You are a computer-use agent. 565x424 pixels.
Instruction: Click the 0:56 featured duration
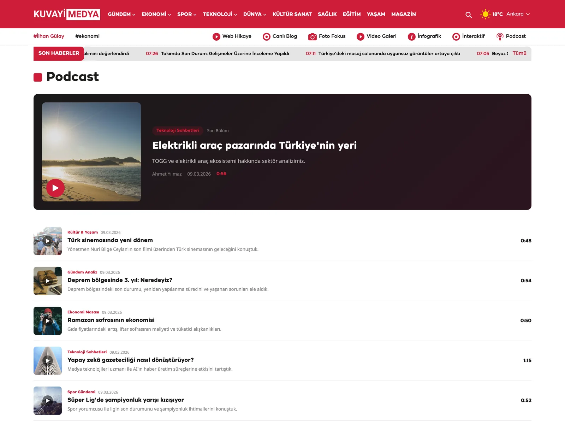[221, 174]
